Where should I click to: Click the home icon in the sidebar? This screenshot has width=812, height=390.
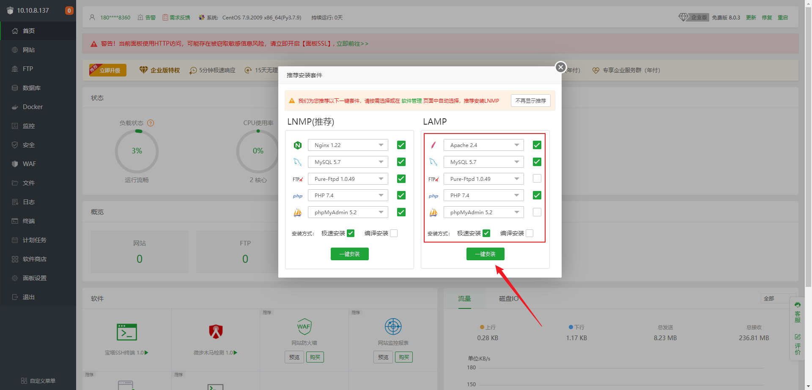pyautogui.click(x=15, y=31)
